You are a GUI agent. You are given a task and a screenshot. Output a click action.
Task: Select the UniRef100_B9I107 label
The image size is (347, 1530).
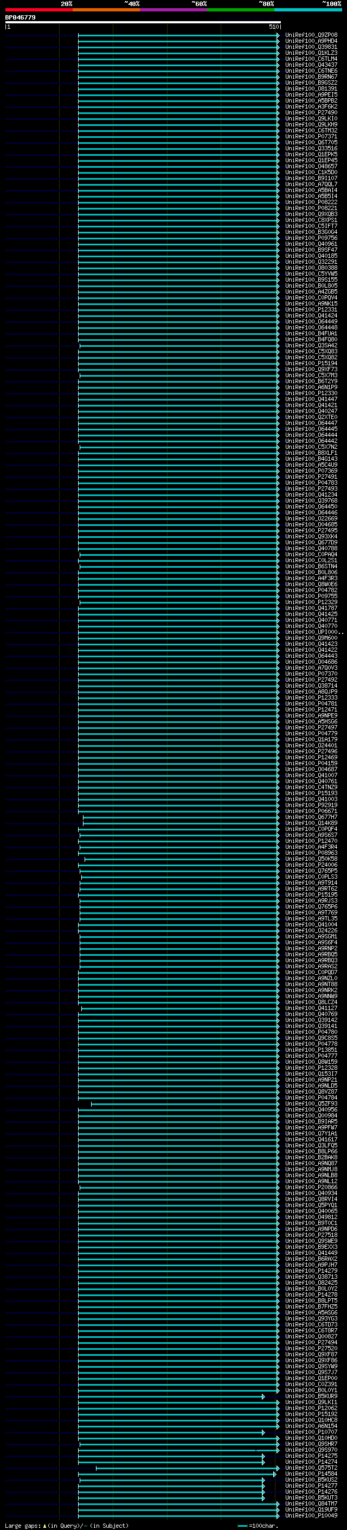point(311,178)
